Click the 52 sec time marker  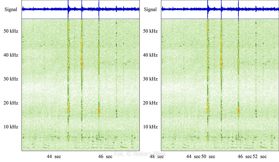pos(260,157)
